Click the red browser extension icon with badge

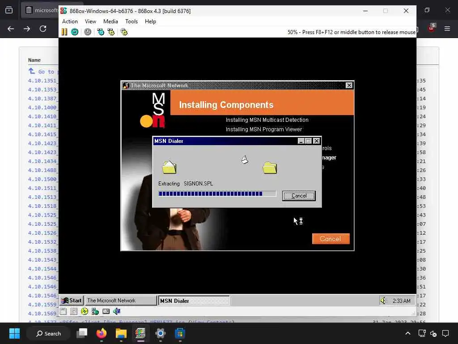(x=432, y=28)
